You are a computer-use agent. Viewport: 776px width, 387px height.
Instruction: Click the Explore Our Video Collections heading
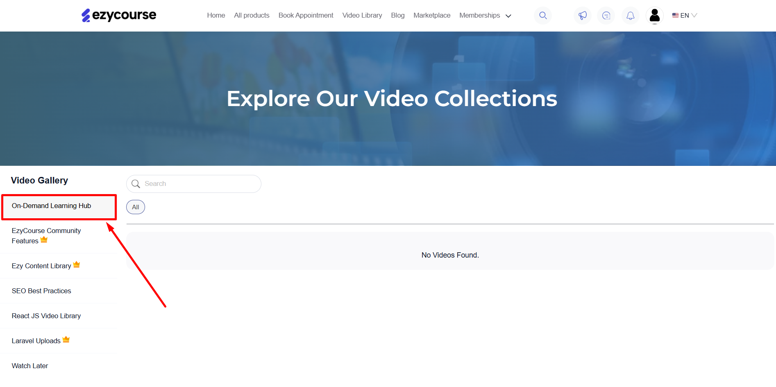pyautogui.click(x=392, y=99)
